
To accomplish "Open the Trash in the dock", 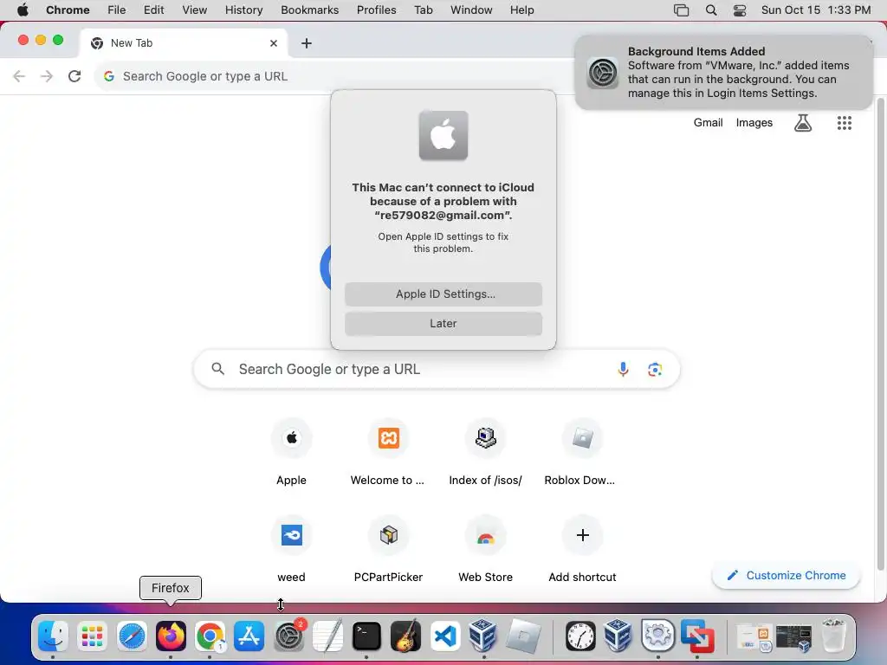I will click(834, 636).
